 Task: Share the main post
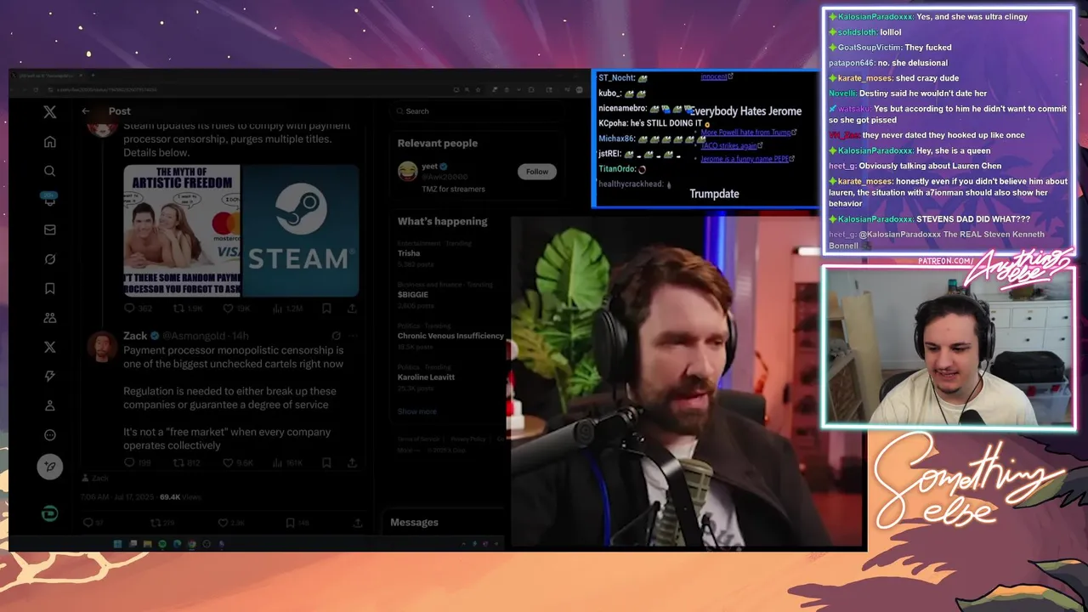coord(358,523)
